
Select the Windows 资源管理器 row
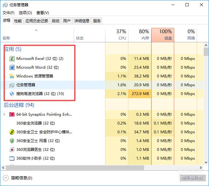pos(102,76)
